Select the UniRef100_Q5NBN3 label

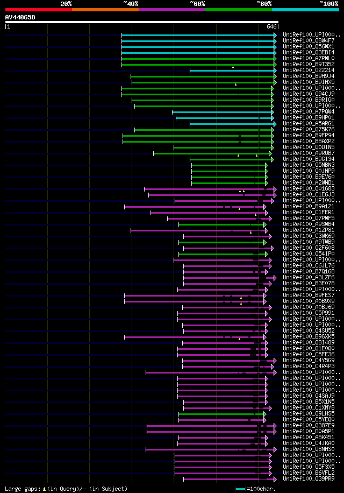pyautogui.click(x=309, y=165)
